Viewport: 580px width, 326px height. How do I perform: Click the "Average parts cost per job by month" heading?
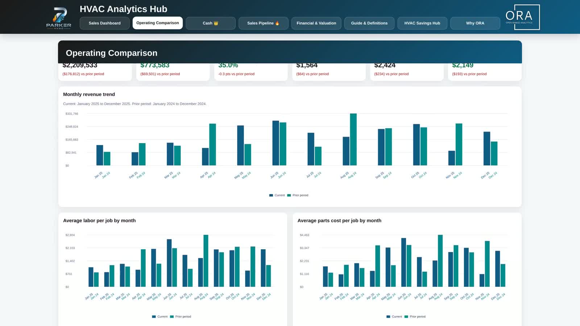[339, 221]
